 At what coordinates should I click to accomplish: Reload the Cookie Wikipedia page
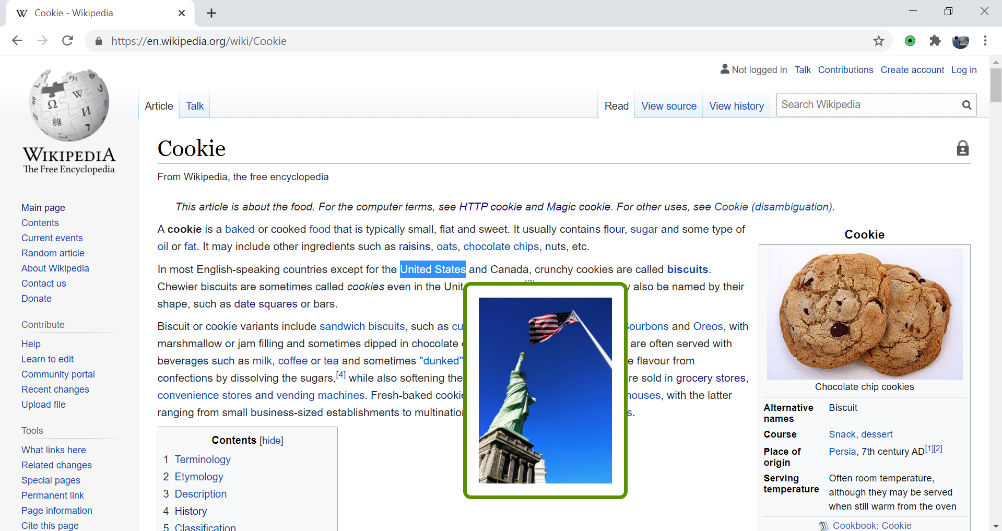pyautogui.click(x=67, y=41)
